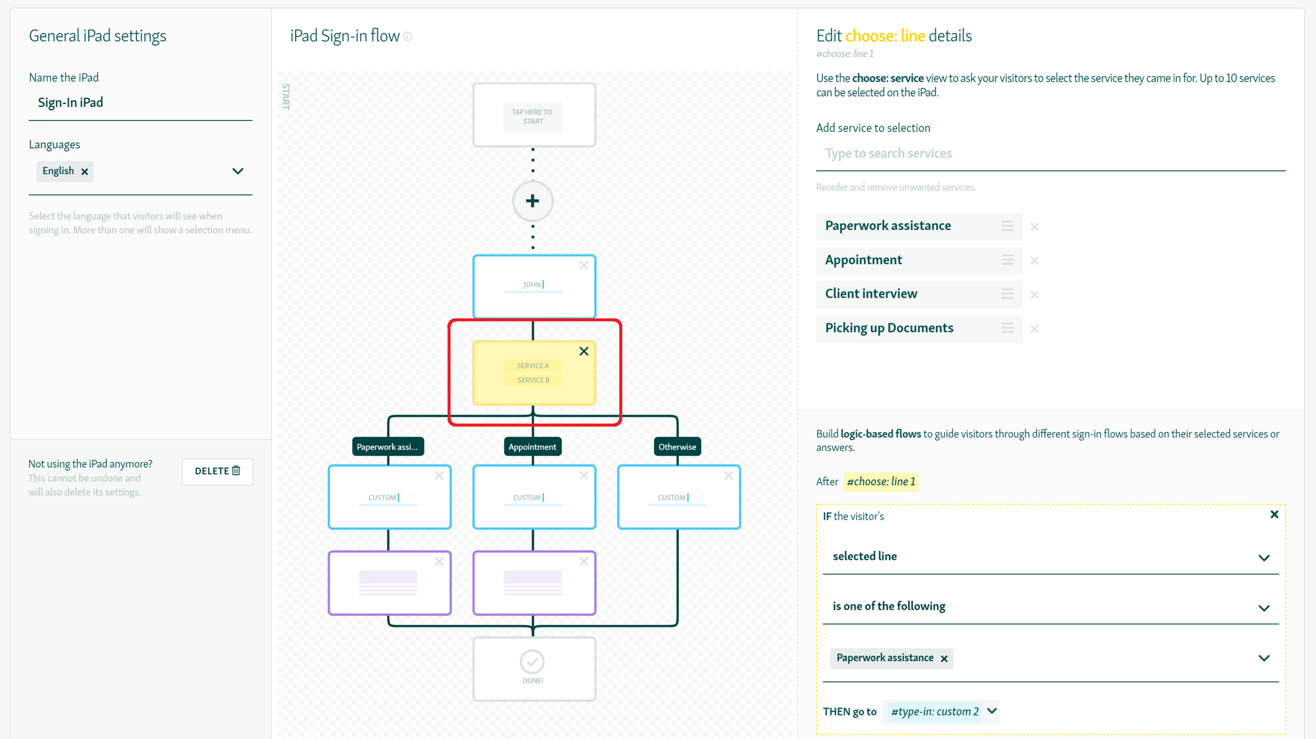Open the THEN go to destination dropdown
This screenshot has height=739, width=1316.
[x=990, y=712]
